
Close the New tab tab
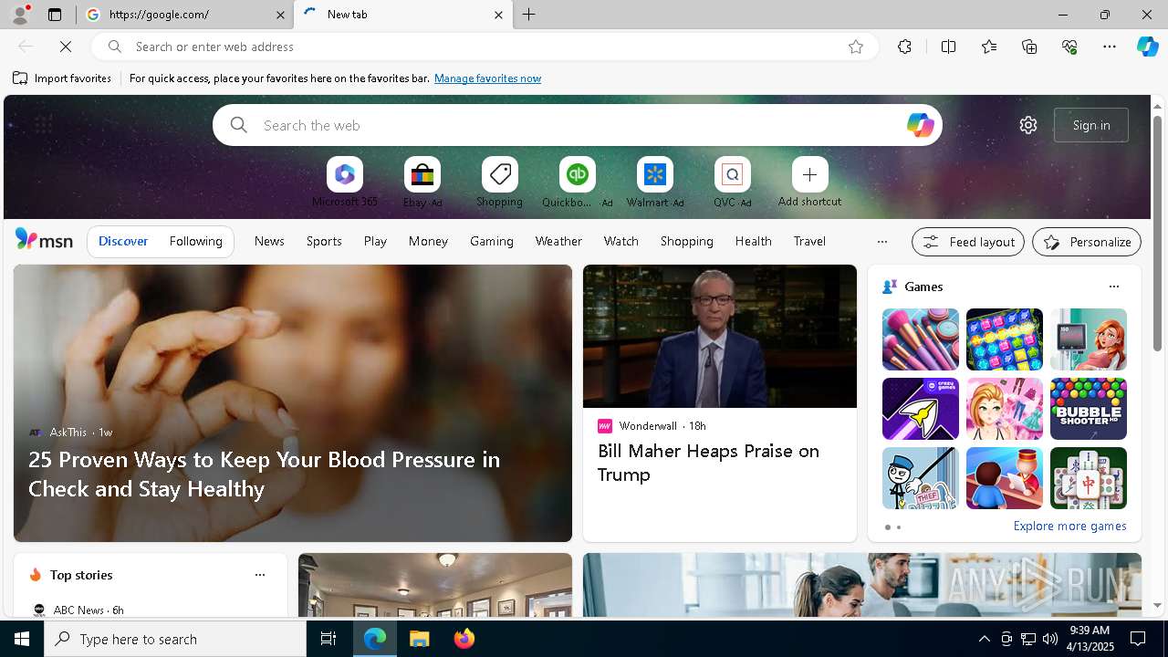[498, 15]
